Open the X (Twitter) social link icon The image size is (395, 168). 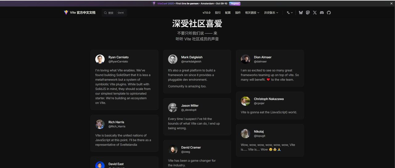click(x=315, y=13)
